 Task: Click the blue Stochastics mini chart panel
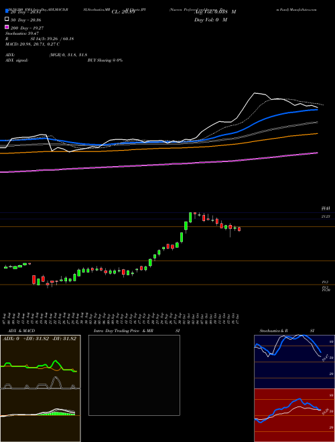(294, 362)
